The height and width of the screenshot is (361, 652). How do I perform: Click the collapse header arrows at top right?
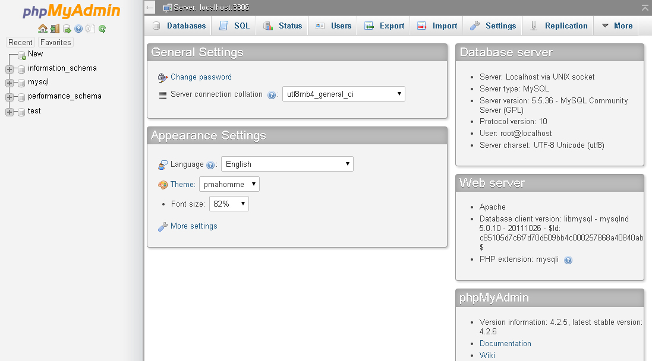click(x=645, y=8)
